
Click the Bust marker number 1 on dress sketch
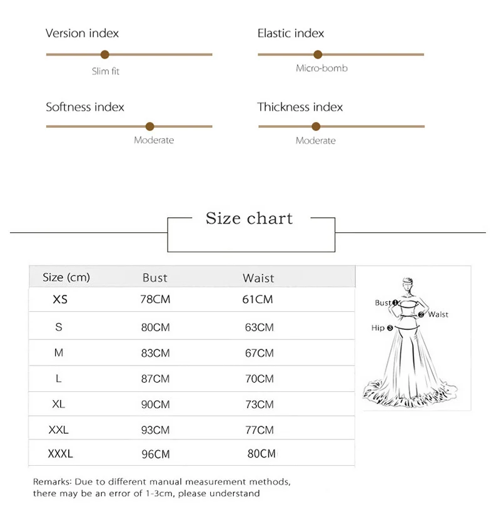click(395, 302)
